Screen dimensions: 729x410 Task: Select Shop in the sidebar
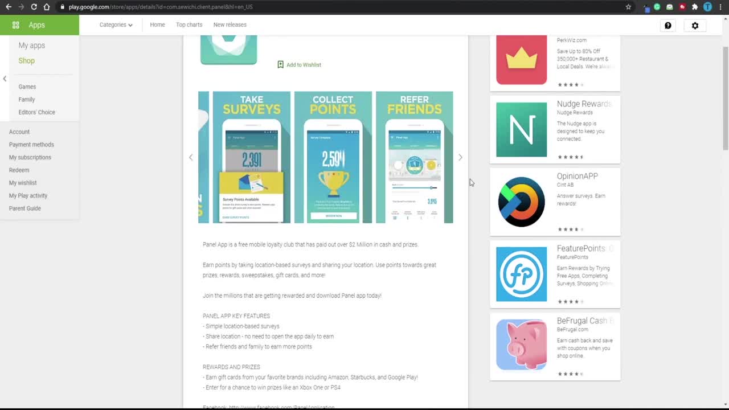[x=26, y=60]
